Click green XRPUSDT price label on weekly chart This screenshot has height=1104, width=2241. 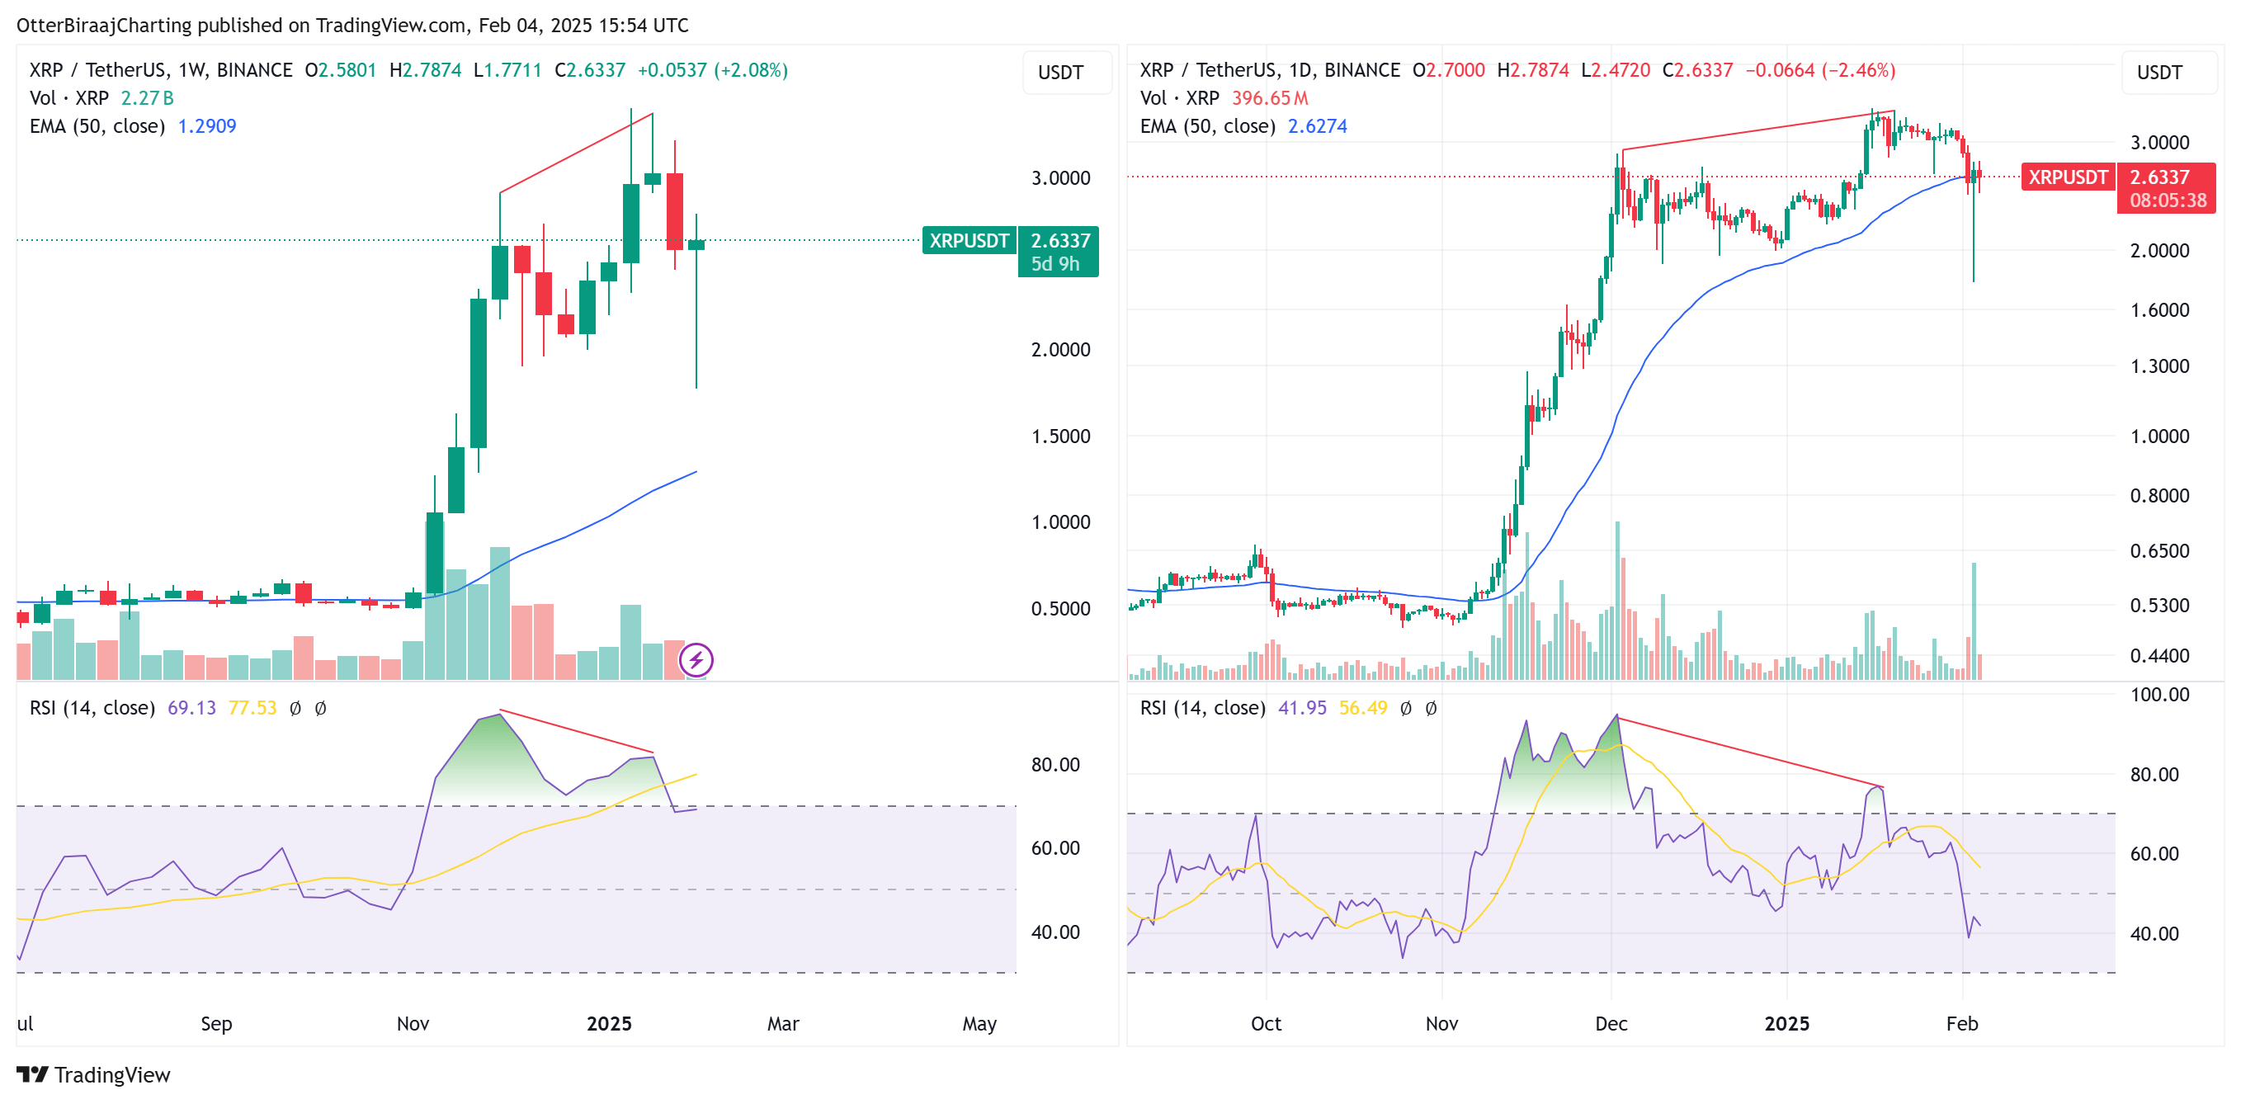(x=970, y=240)
